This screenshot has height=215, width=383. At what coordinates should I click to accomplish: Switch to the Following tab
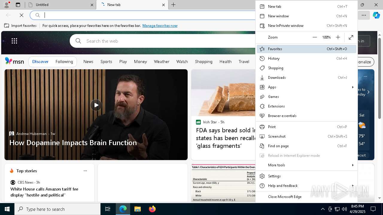64,62
